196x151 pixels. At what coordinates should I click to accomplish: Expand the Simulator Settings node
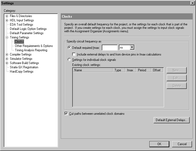[7, 59]
